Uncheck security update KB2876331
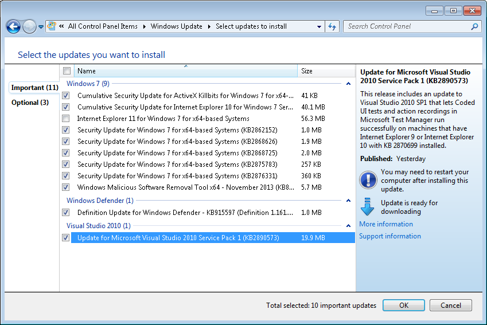487x325 pixels. click(66, 176)
